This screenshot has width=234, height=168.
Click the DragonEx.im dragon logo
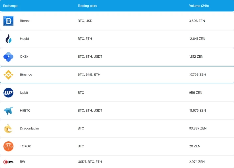8,129
